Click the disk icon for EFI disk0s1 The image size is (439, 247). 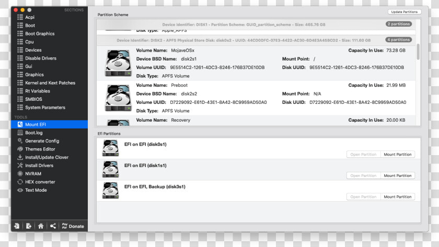(111, 148)
